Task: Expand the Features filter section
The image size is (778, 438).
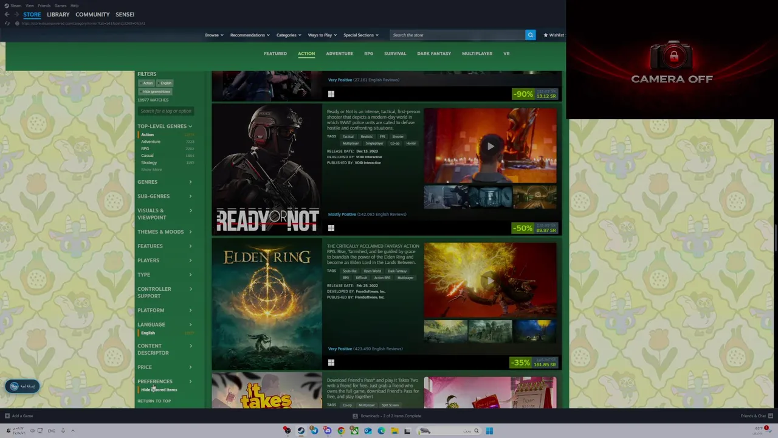Action: [x=165, y=246]
